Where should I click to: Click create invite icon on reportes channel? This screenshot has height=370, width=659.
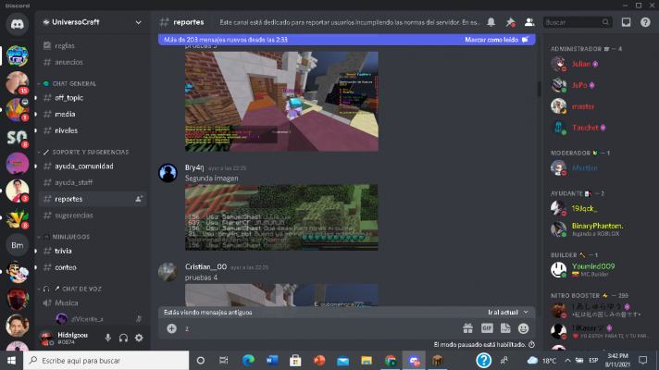tap(139, 199)
